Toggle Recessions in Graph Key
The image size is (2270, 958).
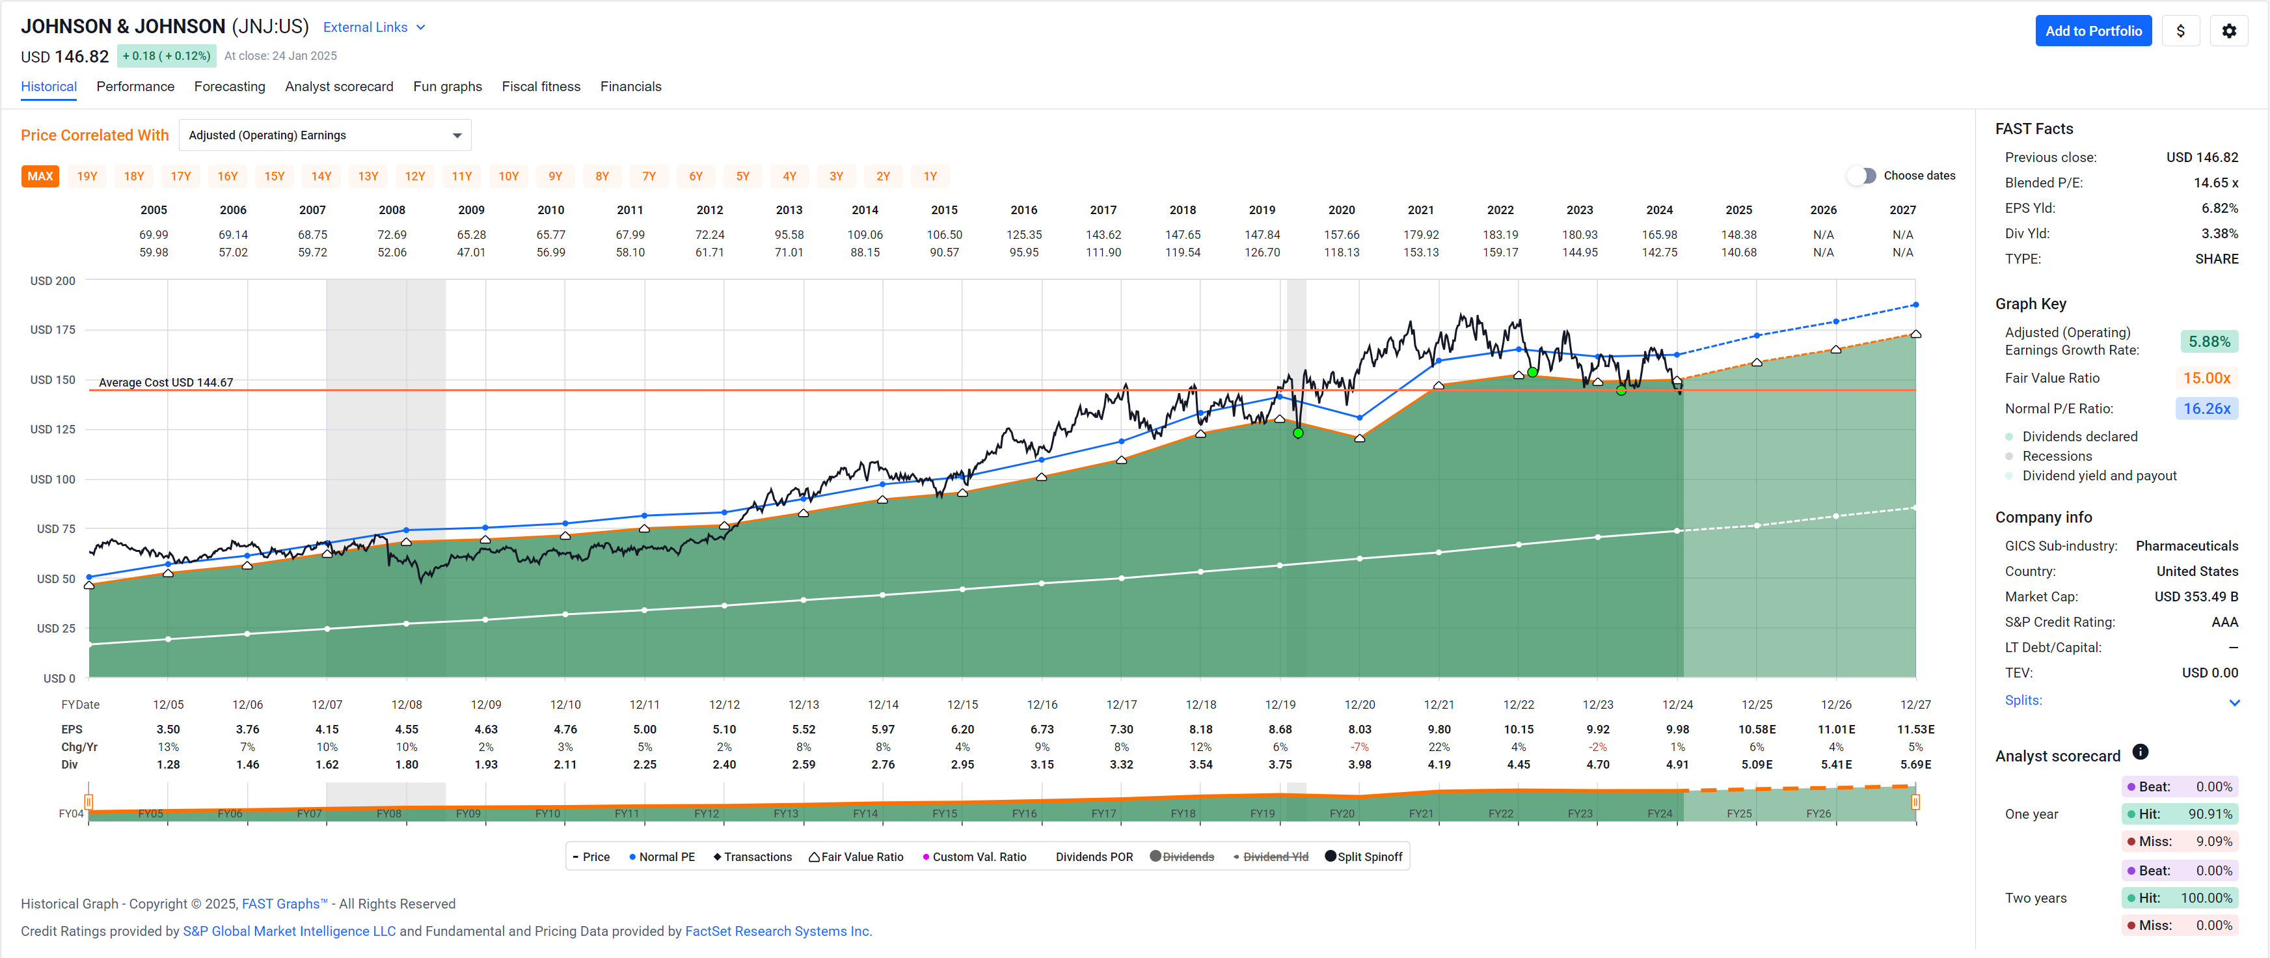2049,456
